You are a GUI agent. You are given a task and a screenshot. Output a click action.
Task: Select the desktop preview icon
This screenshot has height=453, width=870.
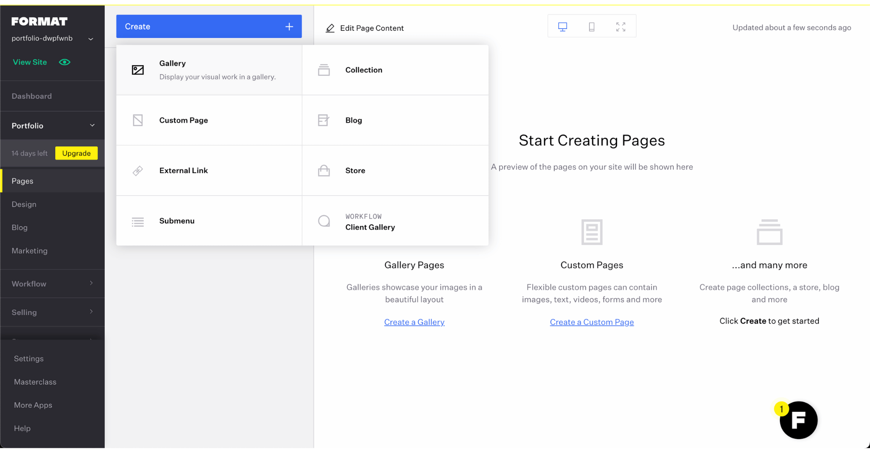[x=562, y=26]
